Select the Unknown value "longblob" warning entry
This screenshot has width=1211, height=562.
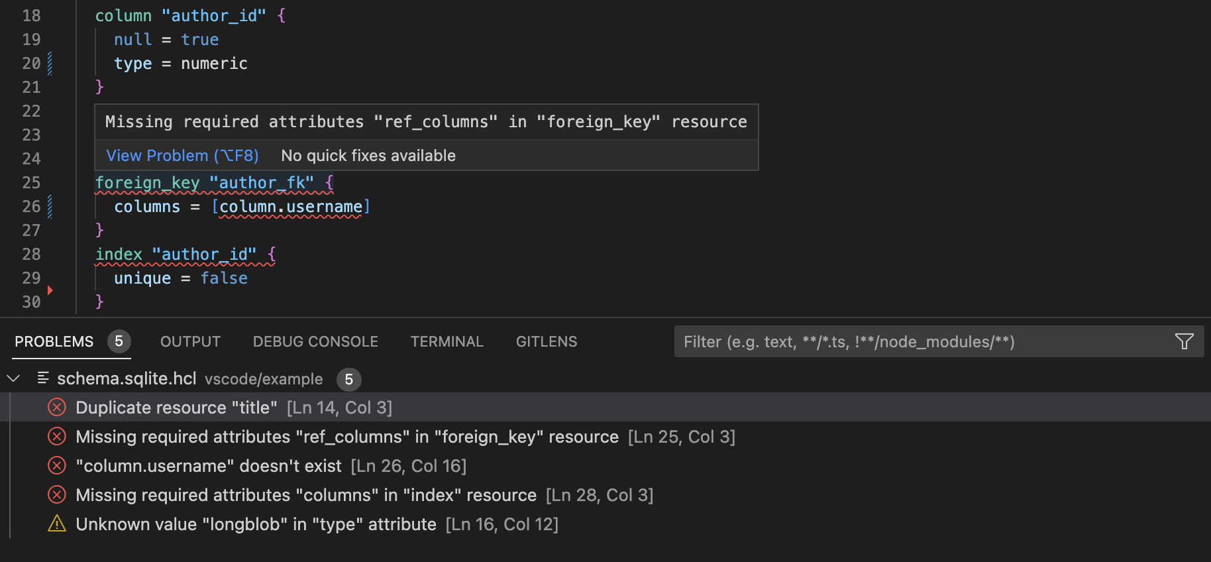[256, 524]
